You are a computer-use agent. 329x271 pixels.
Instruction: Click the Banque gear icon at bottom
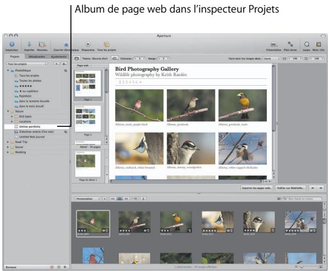click(x=65, y=267)
